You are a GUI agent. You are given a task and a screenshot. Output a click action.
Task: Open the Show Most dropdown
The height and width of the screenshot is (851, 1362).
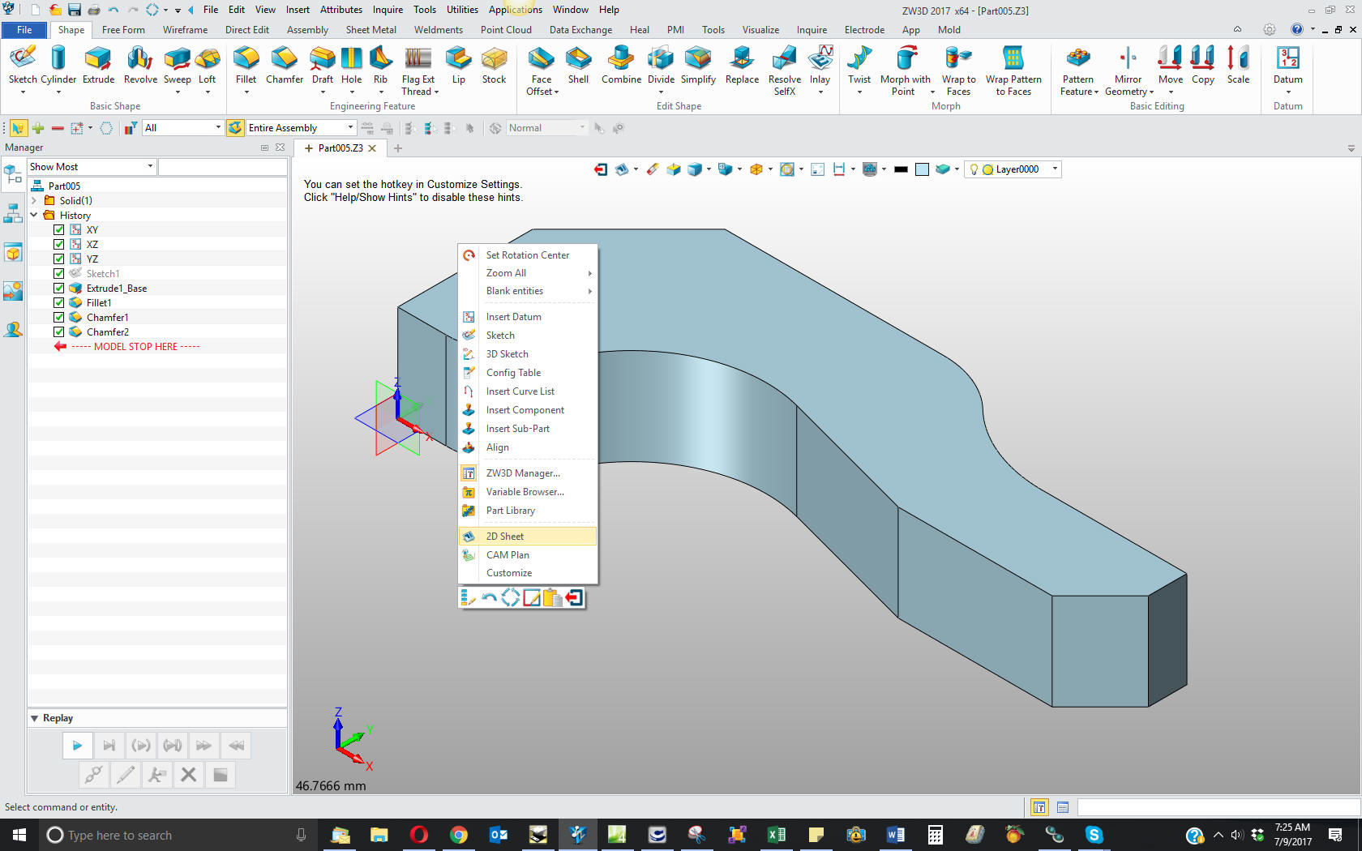91,167
